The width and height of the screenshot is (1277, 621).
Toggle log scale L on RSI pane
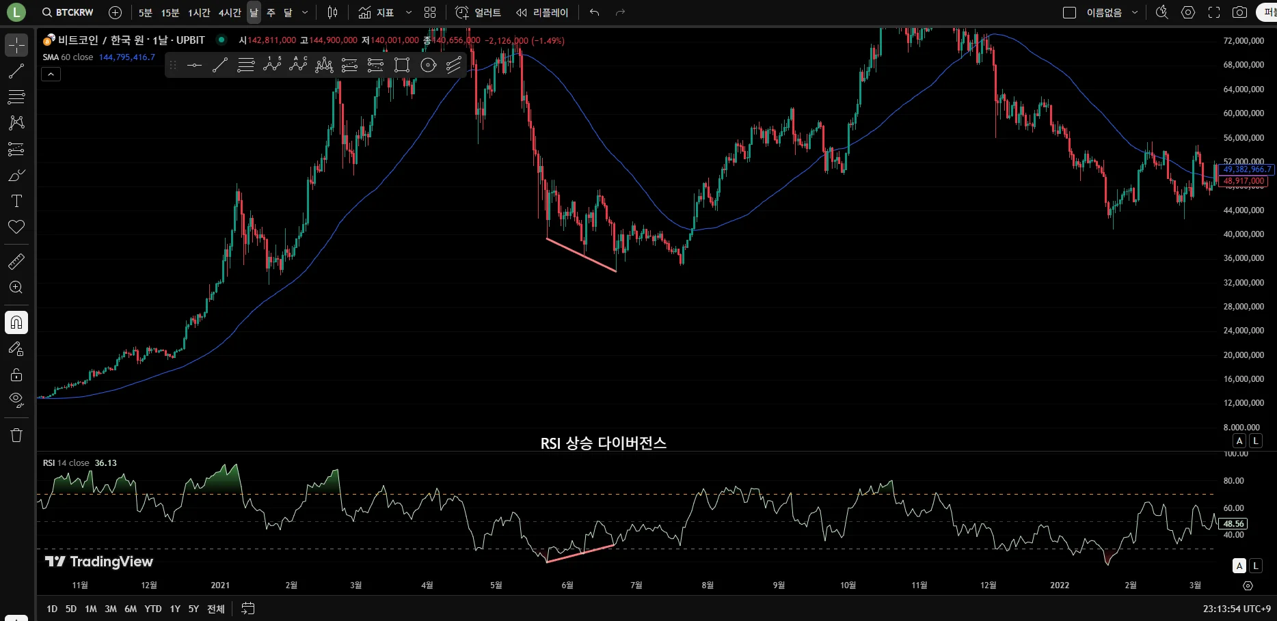tap(1256, 566)
